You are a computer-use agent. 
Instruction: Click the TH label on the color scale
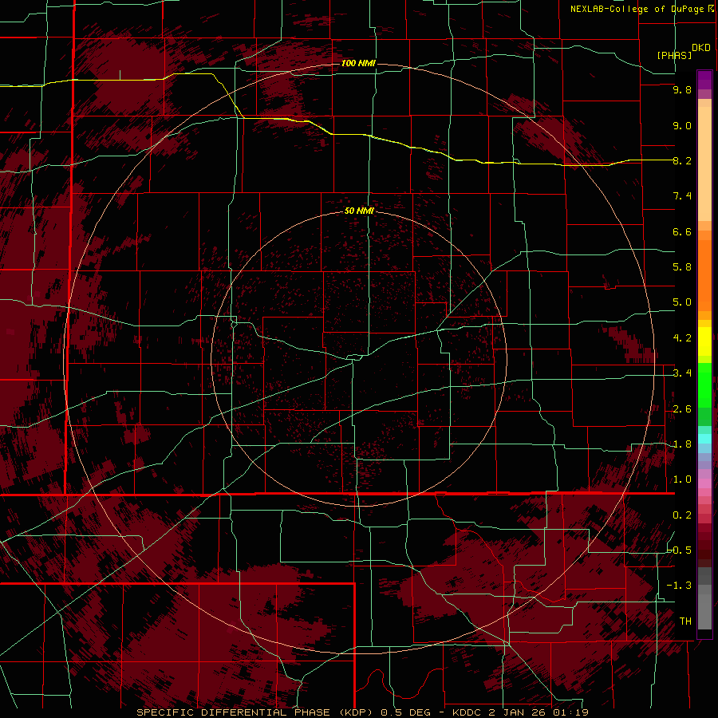tap(685, 621)
